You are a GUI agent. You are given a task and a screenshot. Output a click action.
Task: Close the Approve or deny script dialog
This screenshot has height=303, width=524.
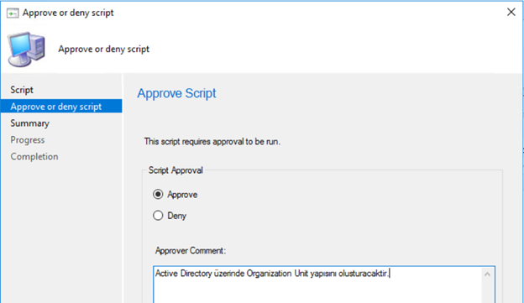tap(511, 12)
